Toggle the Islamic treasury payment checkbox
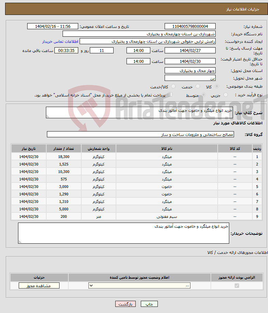The image size is (268, 313). [x=170, y=94]
